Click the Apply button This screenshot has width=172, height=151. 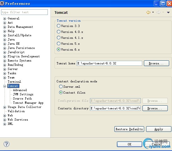[x=159, y=129]
